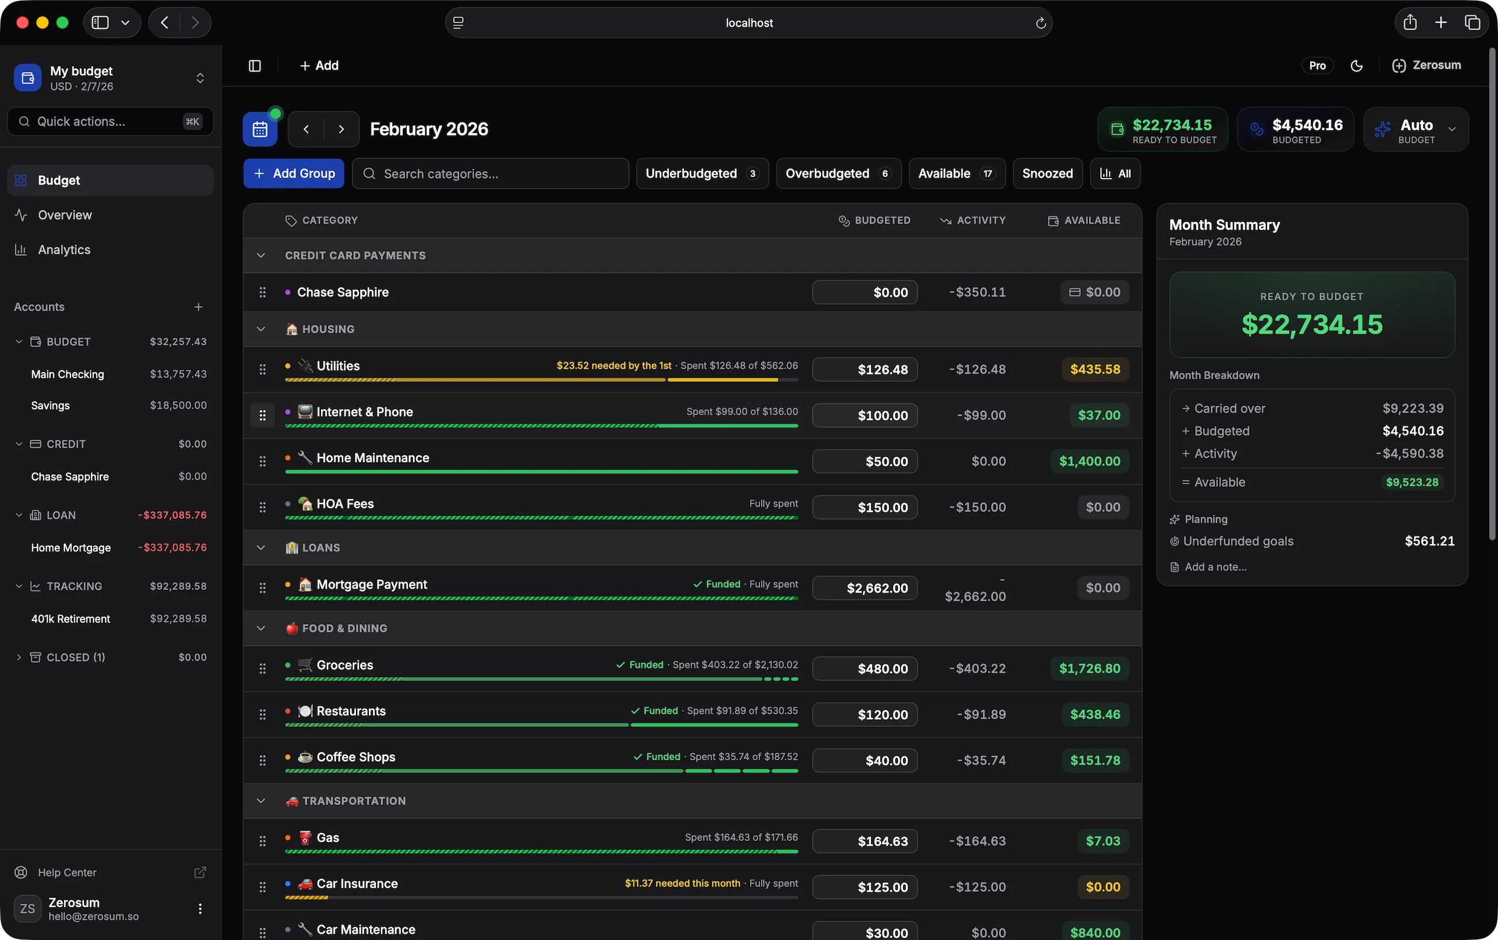Enable the Snoozed categories filter

click(1047, 173)
